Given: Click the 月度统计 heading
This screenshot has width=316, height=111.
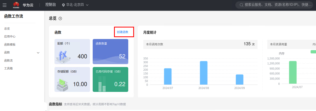Looking at the screenshot, I should point(150,32).
